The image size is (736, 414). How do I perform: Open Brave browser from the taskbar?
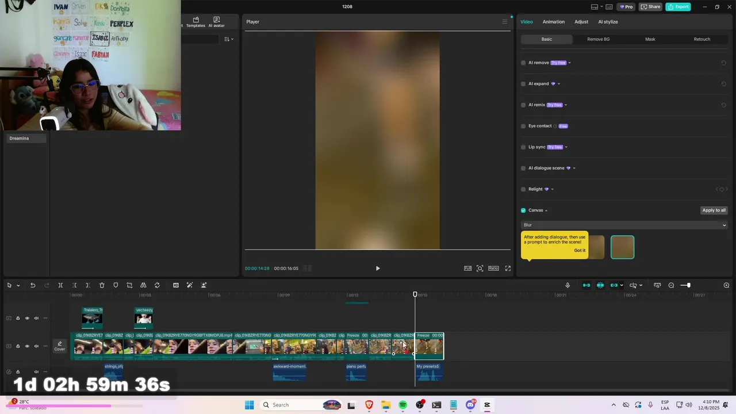(x=369, y=405)
